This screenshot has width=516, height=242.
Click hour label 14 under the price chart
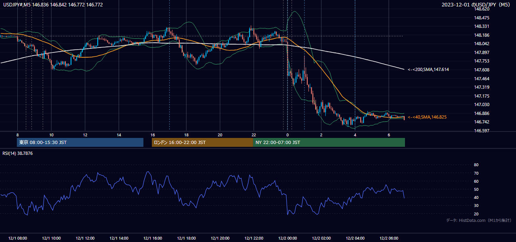[x=119, y=135]
